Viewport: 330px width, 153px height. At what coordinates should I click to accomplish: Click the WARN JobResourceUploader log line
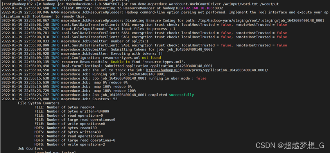coord(165,14)
